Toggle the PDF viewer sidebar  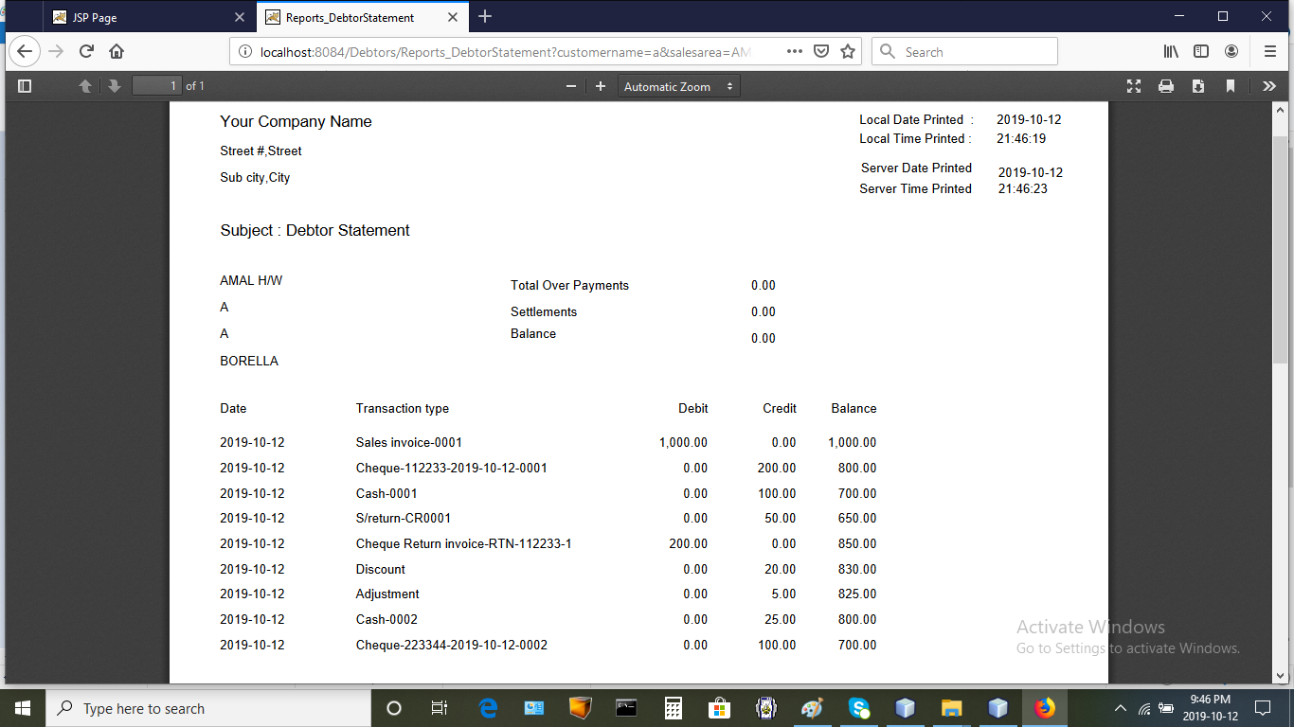pos(26,86)
